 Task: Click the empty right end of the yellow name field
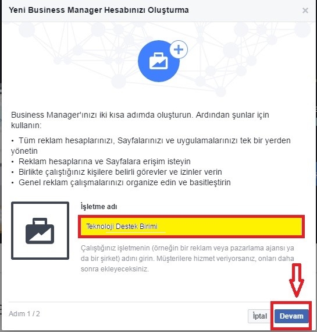point(233,227)
